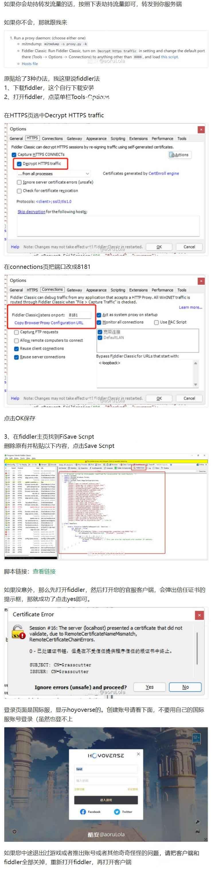The image size is (213, 869).
Task: Switch to General tab in HTTPS options dialog
Action: [16, 139]
